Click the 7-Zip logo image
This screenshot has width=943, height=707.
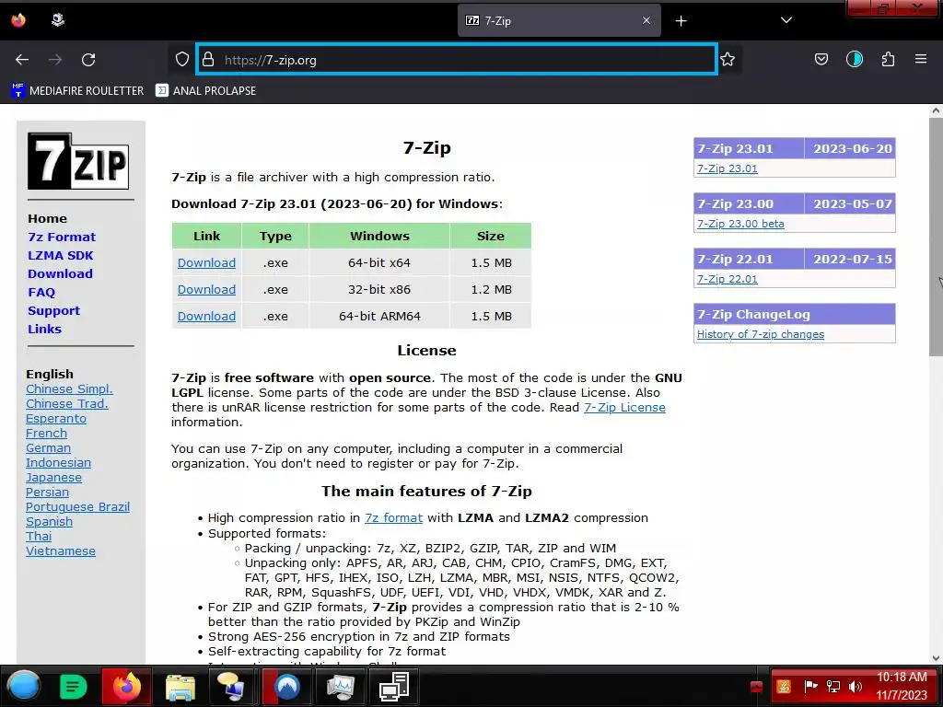(x=78, y=161)
